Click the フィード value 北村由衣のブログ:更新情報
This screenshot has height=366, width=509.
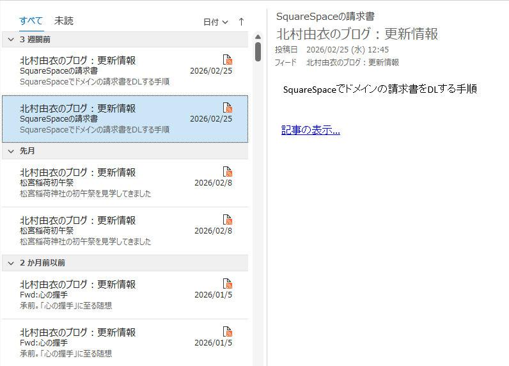(x=352, y=62)
